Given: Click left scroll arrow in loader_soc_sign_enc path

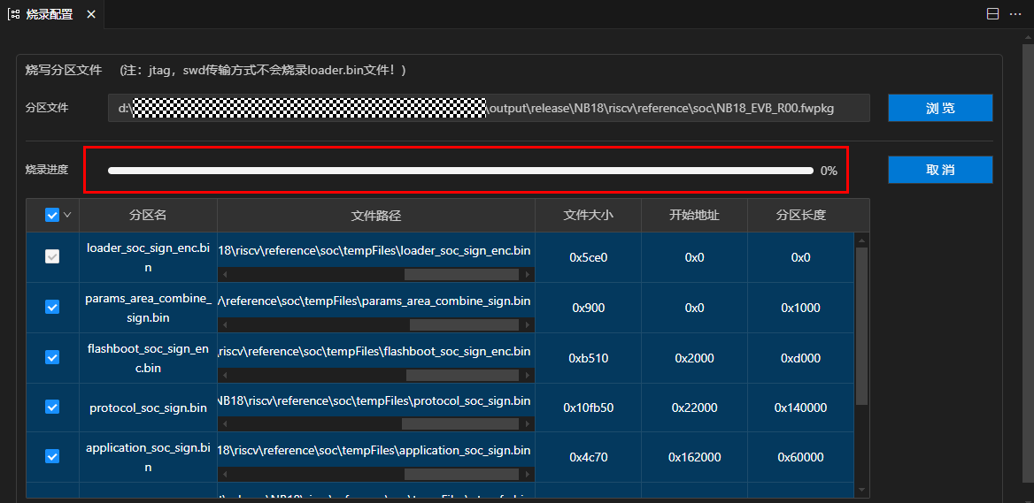Looking at the screenshot, I should pos(223,274).
